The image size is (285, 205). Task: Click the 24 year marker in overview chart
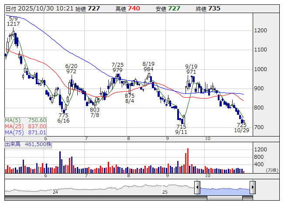[x=55, y=192]
